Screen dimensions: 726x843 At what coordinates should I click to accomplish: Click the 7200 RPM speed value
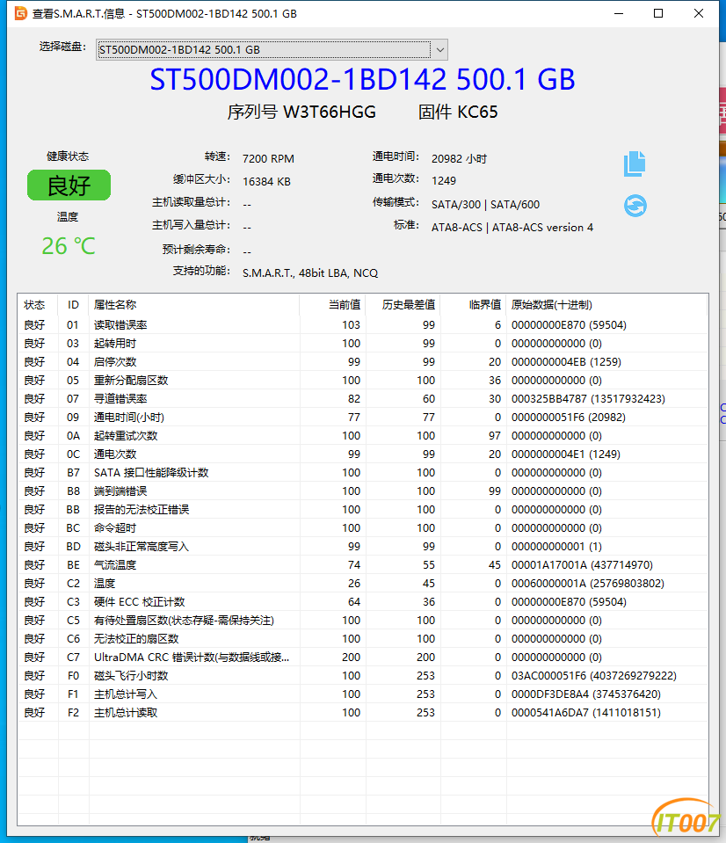tap(268, 158)
